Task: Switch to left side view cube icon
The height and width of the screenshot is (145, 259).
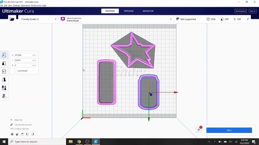Action: coord(28,134)
